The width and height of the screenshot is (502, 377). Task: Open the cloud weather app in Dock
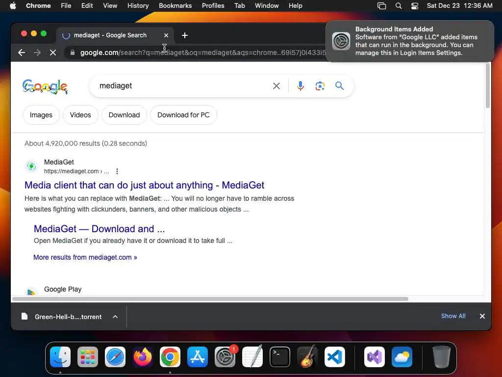(402, 357)
